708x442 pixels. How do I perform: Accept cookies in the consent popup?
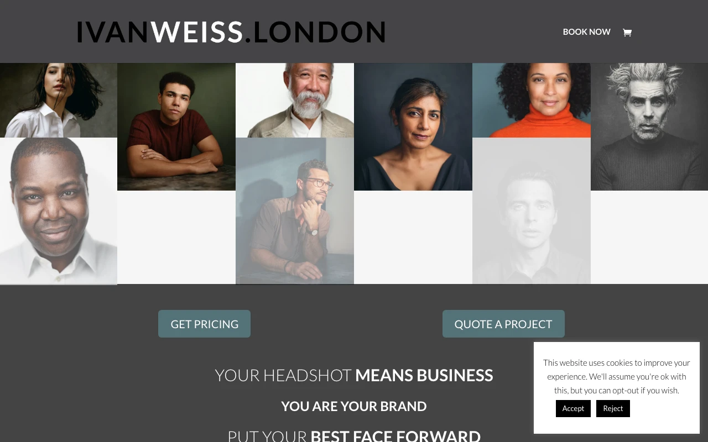pos(573,408)
